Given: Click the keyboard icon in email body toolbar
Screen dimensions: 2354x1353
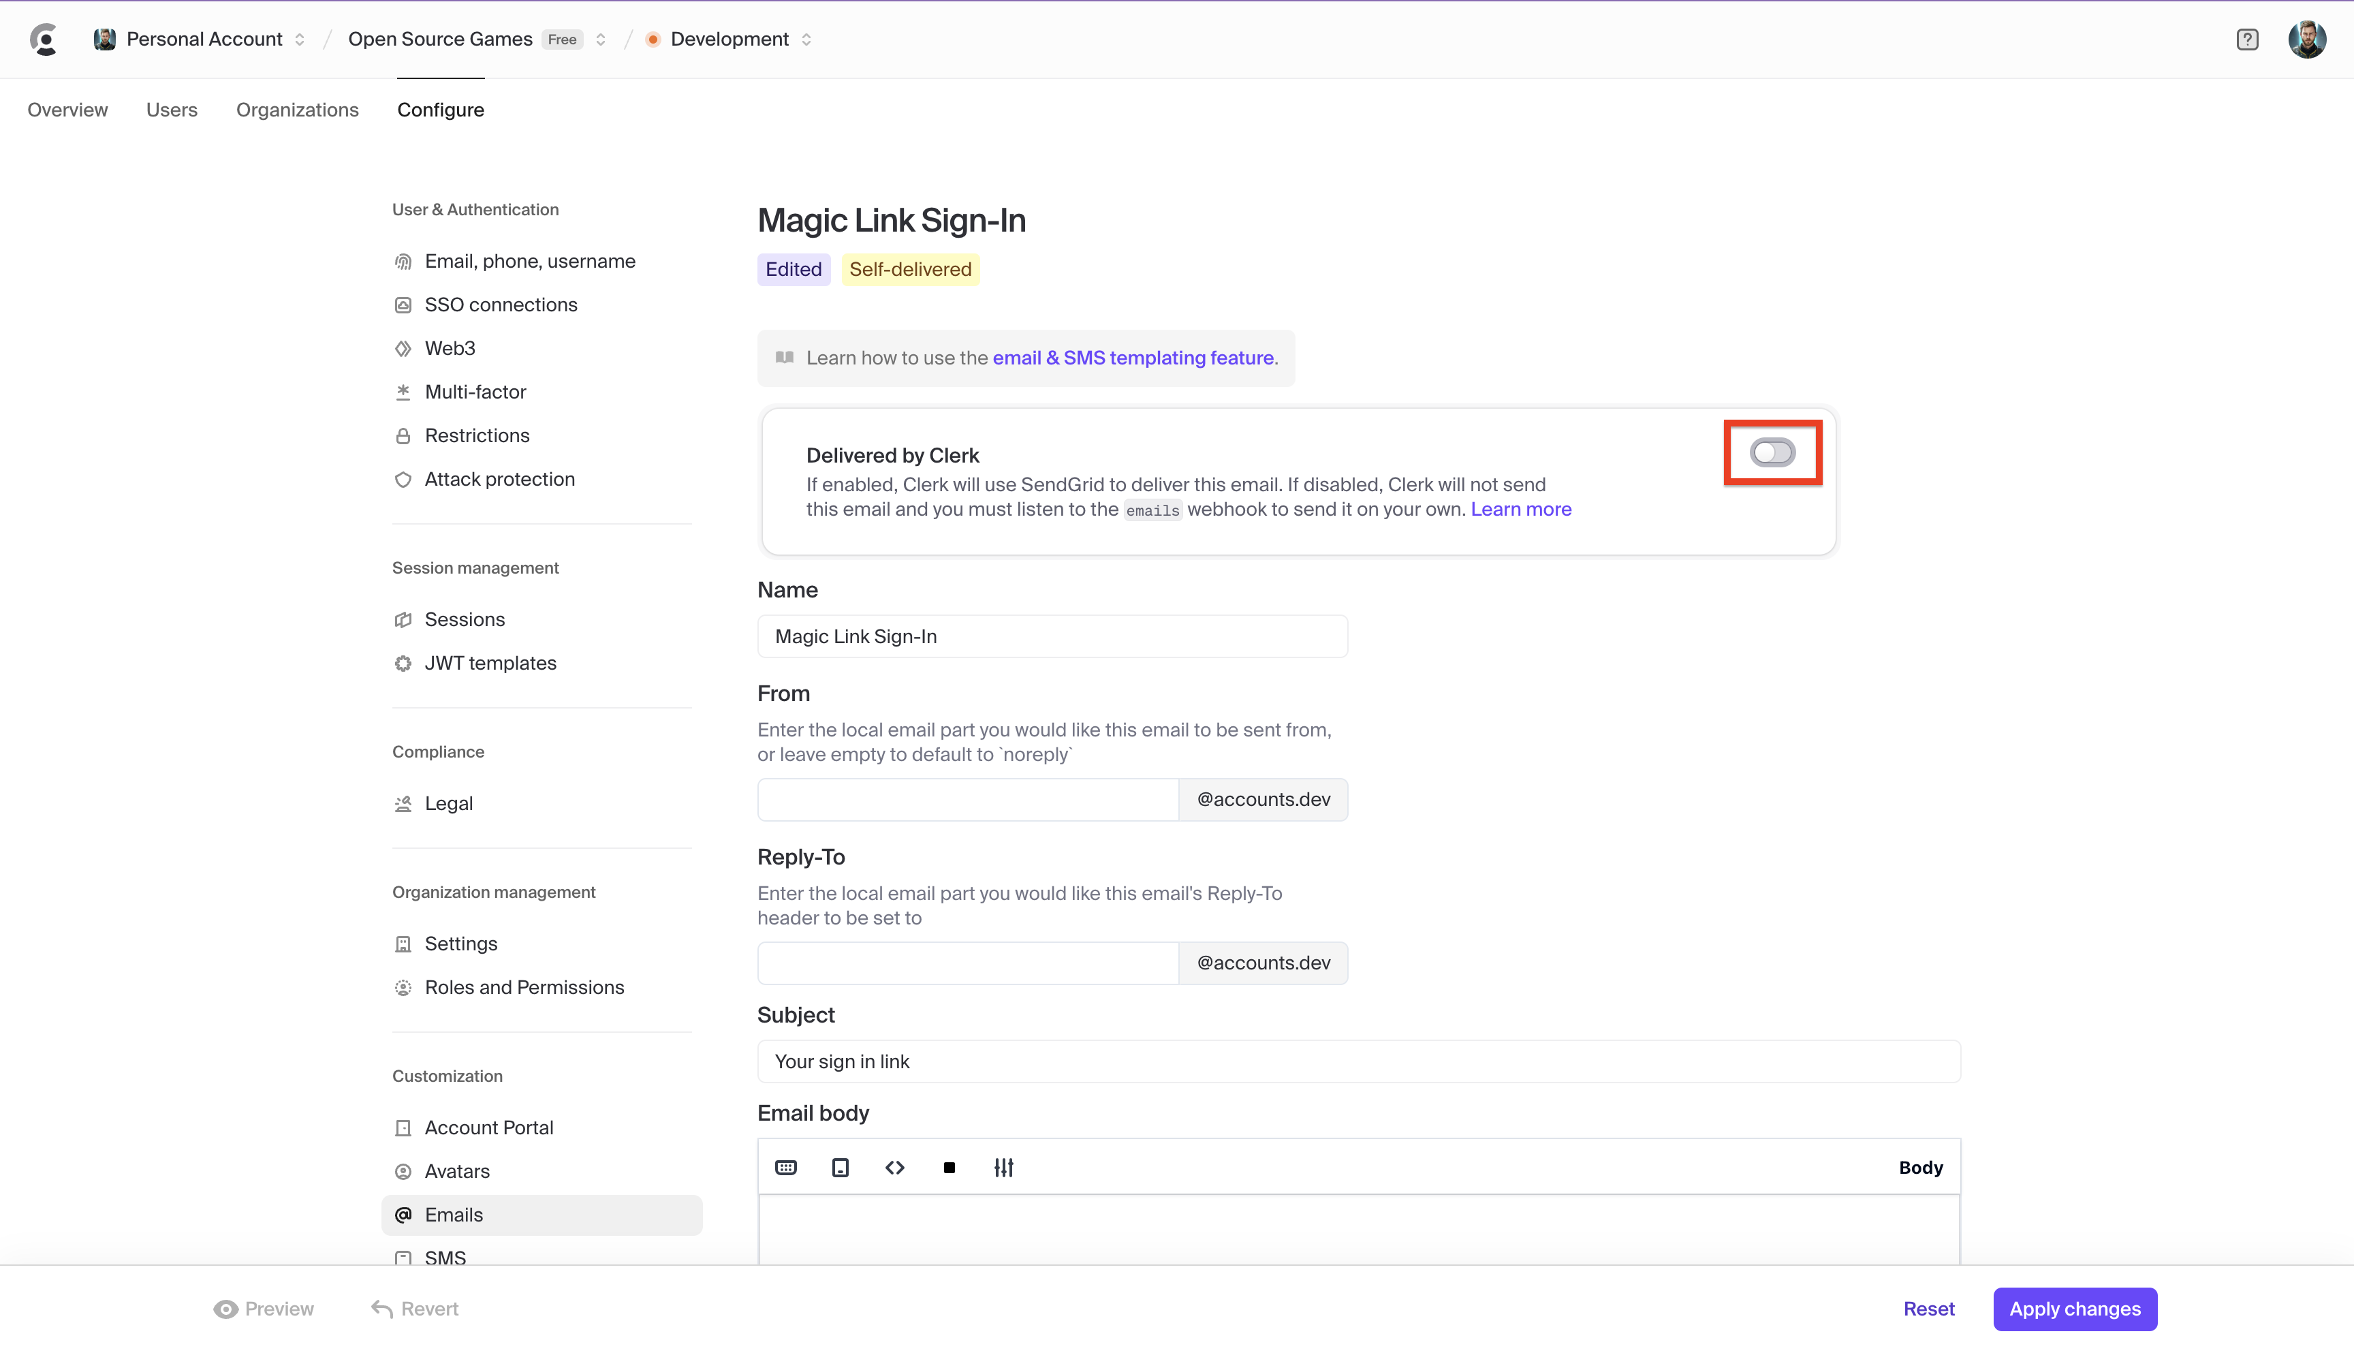Looking at the screenshot, I should pyautogui.click(x=786, y=1167).
